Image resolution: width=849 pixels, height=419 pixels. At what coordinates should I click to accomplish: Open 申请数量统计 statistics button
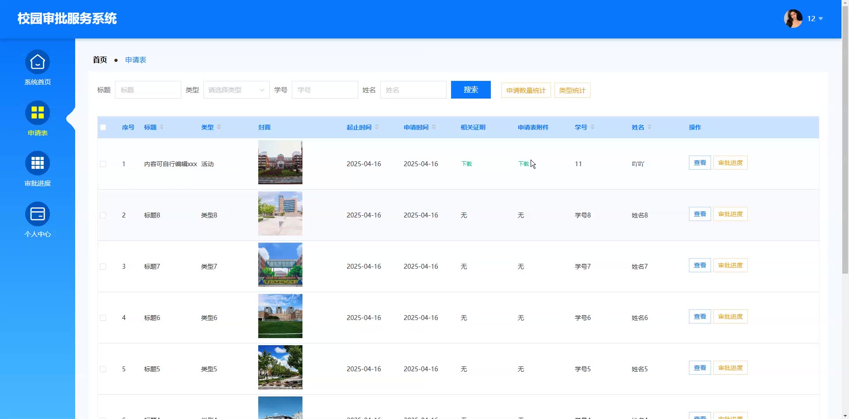pyautogui.click(x=526, y=91)
